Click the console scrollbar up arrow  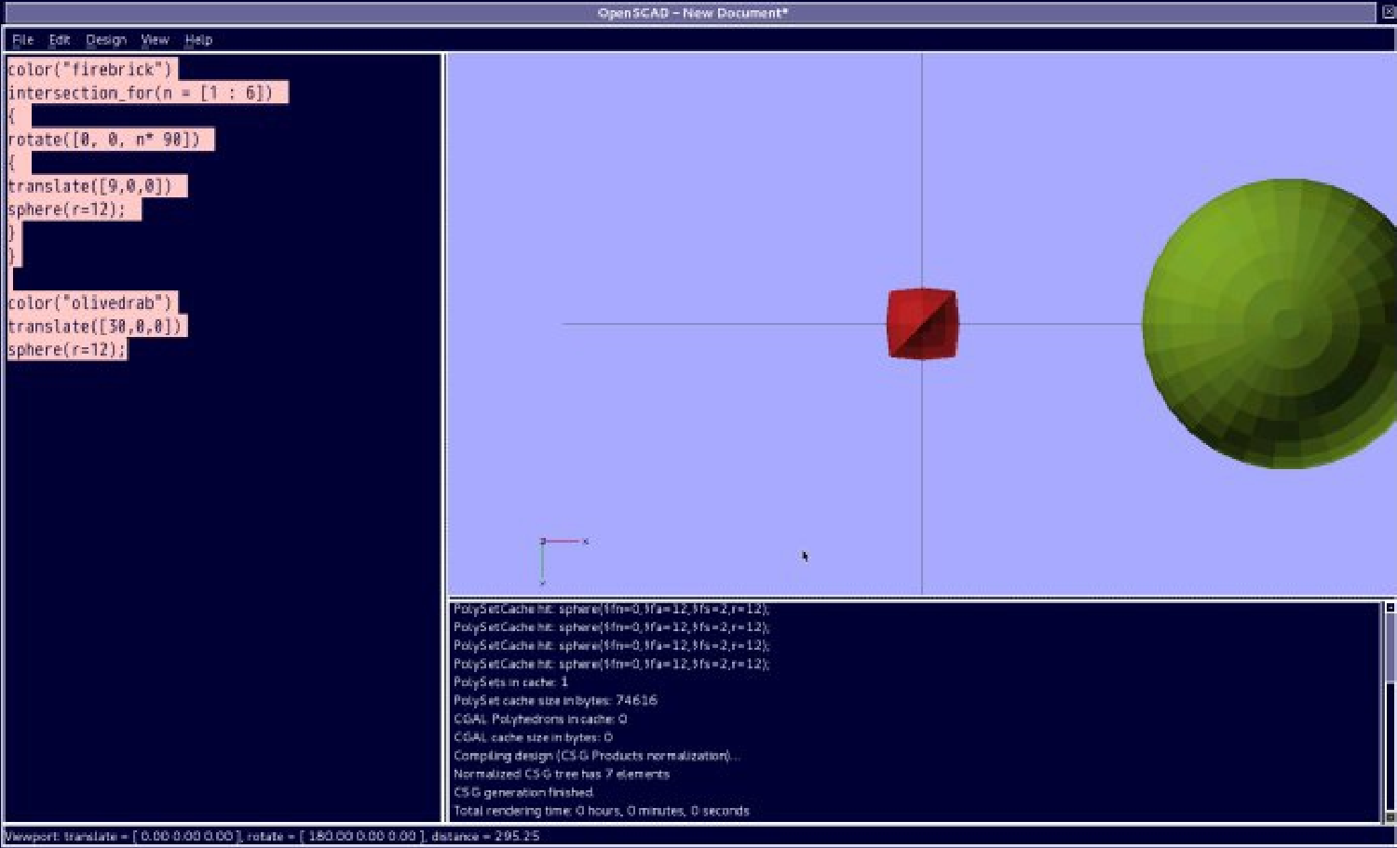1390,608
